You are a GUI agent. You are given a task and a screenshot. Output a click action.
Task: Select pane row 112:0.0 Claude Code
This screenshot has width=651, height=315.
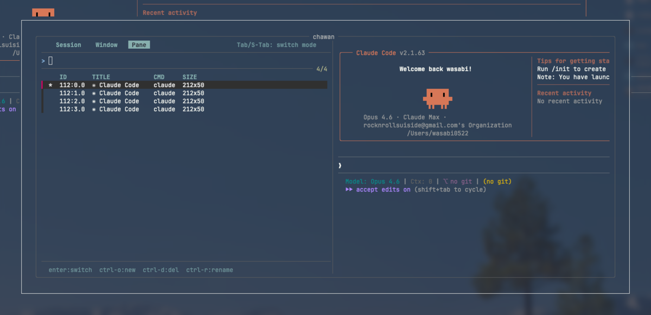point(184,85)
